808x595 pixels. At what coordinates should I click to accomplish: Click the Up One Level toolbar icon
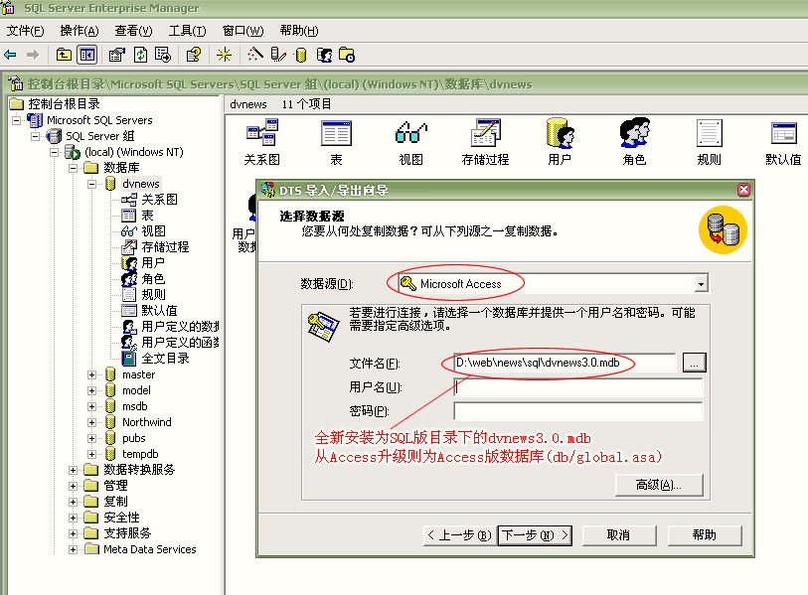click(64, 55)
